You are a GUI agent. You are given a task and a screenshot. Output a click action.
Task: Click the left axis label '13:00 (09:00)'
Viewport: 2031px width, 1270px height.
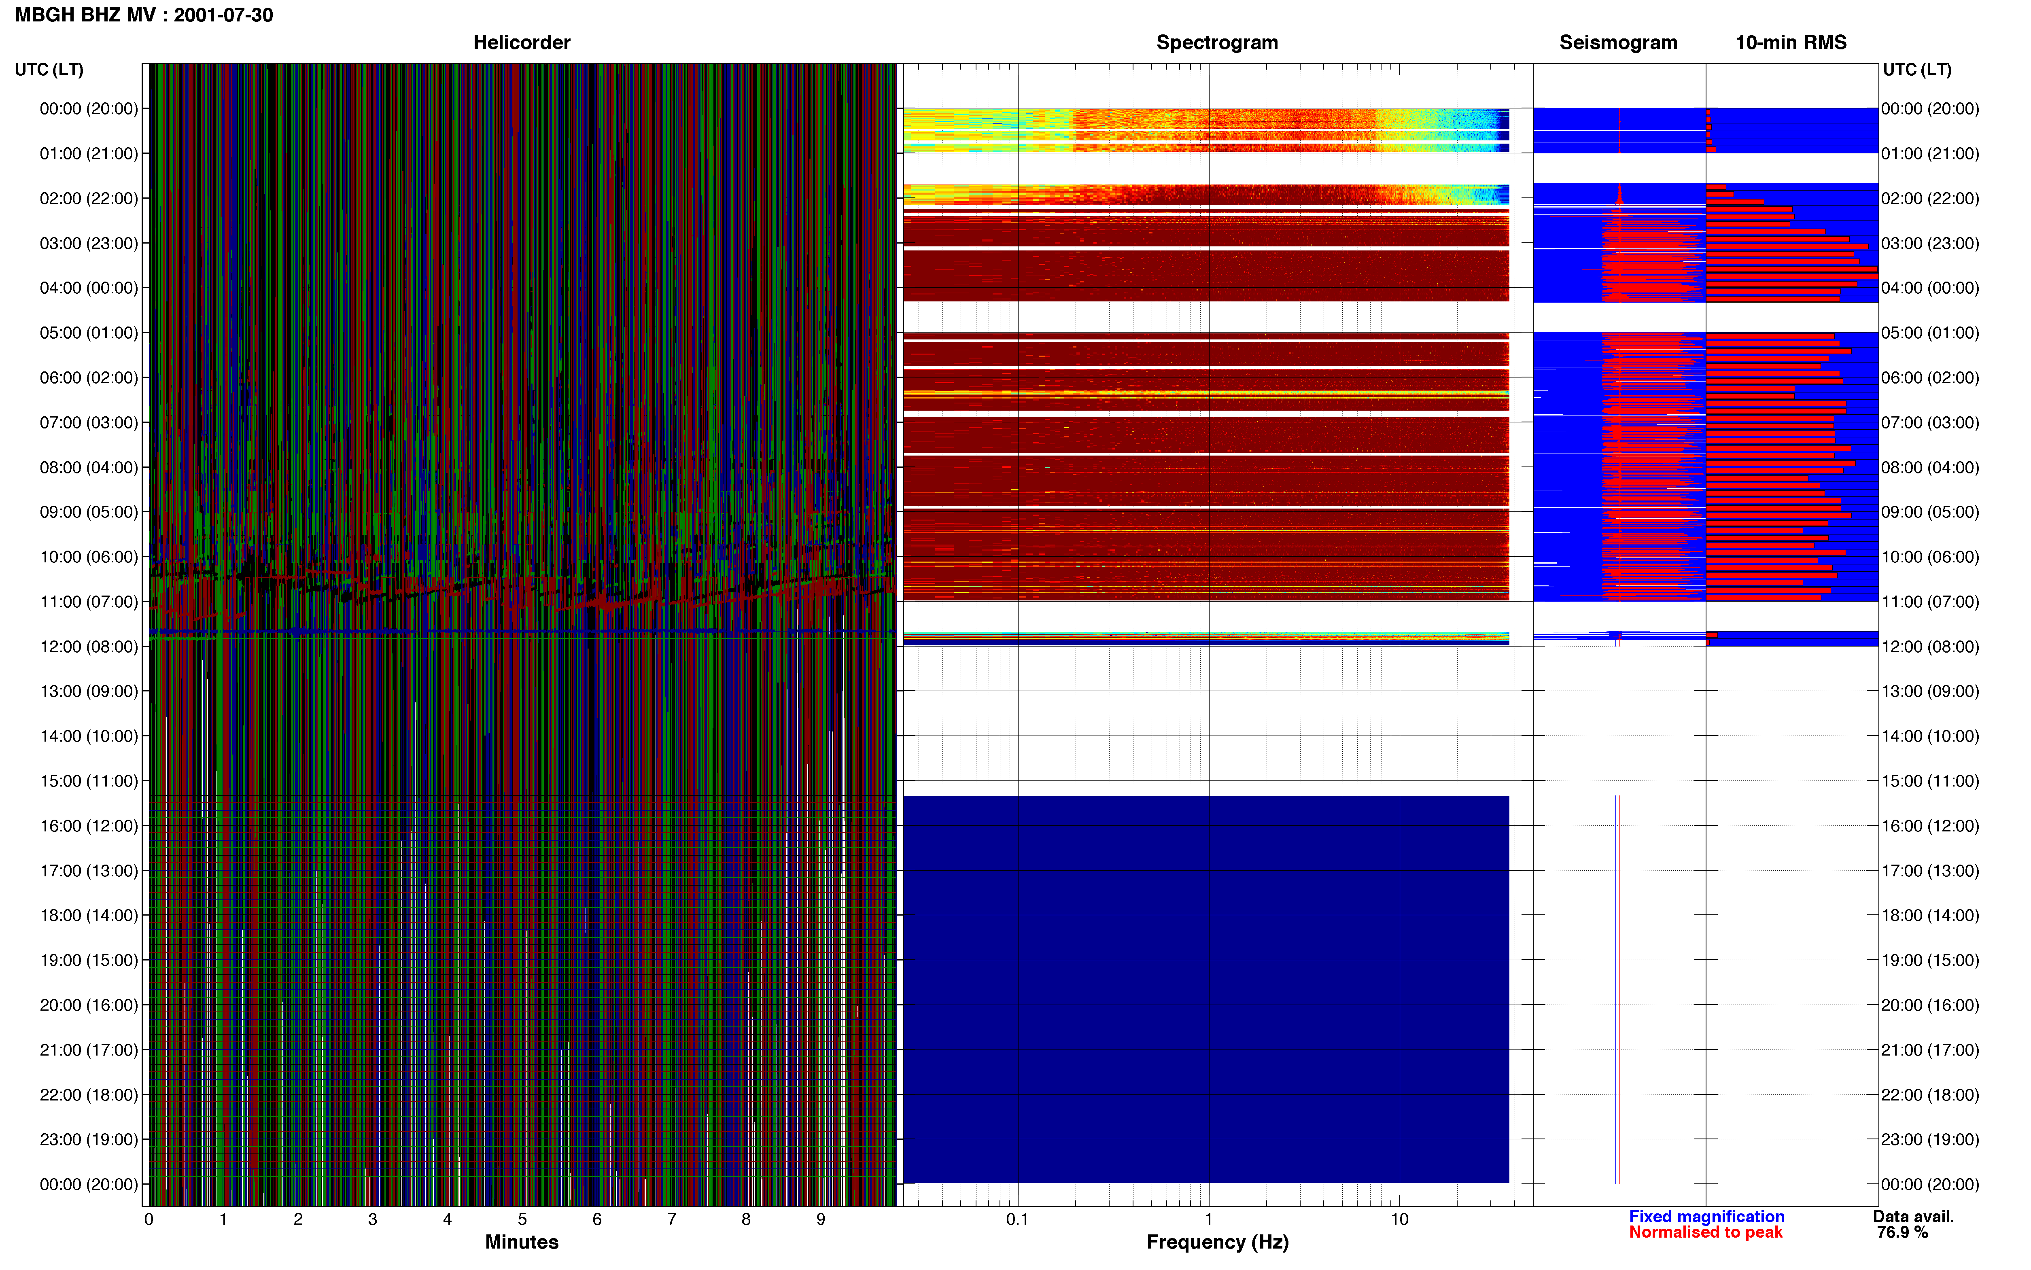(x=89, y=691)
